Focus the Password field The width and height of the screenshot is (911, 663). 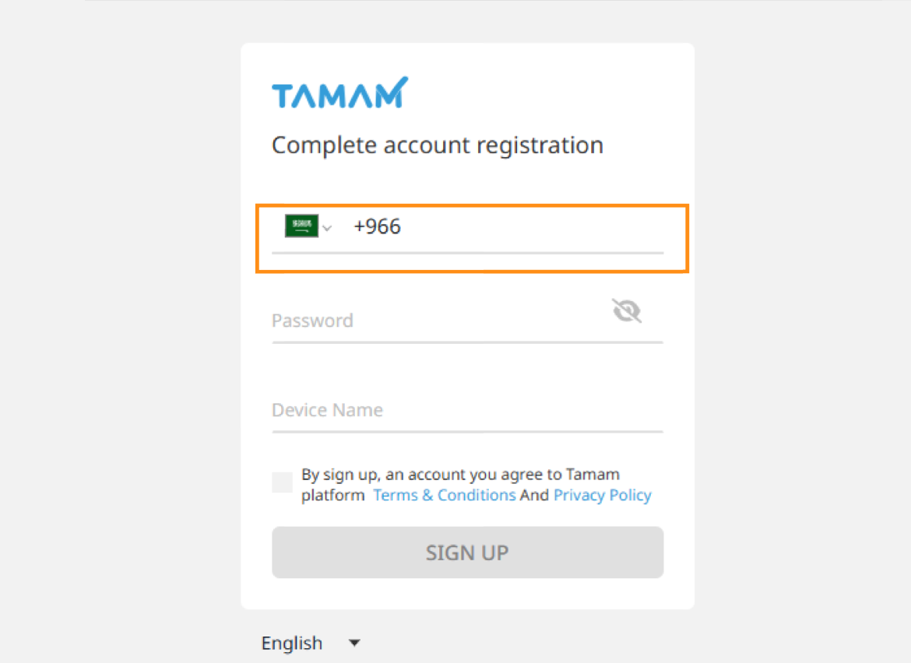tap(438, 321)
